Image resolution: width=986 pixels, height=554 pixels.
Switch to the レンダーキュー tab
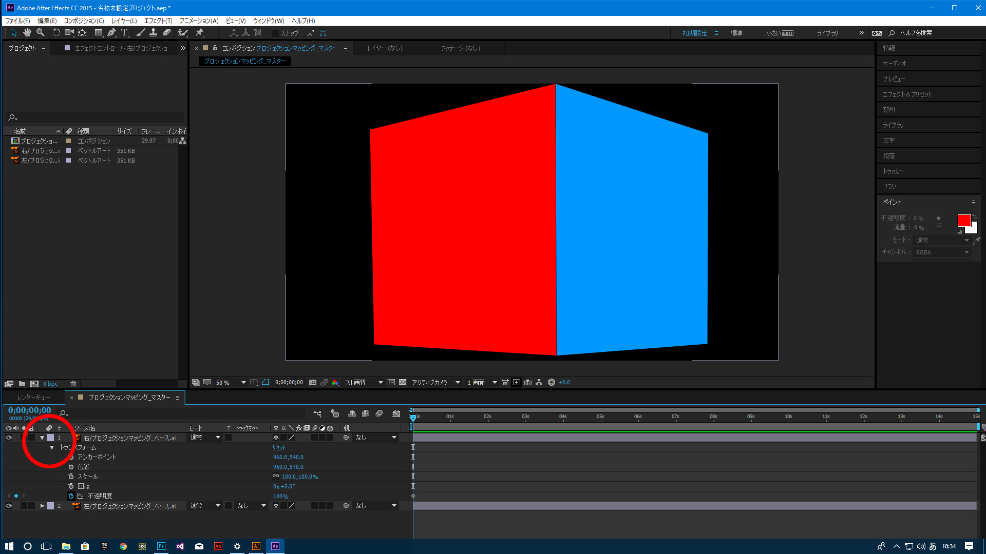33,398
